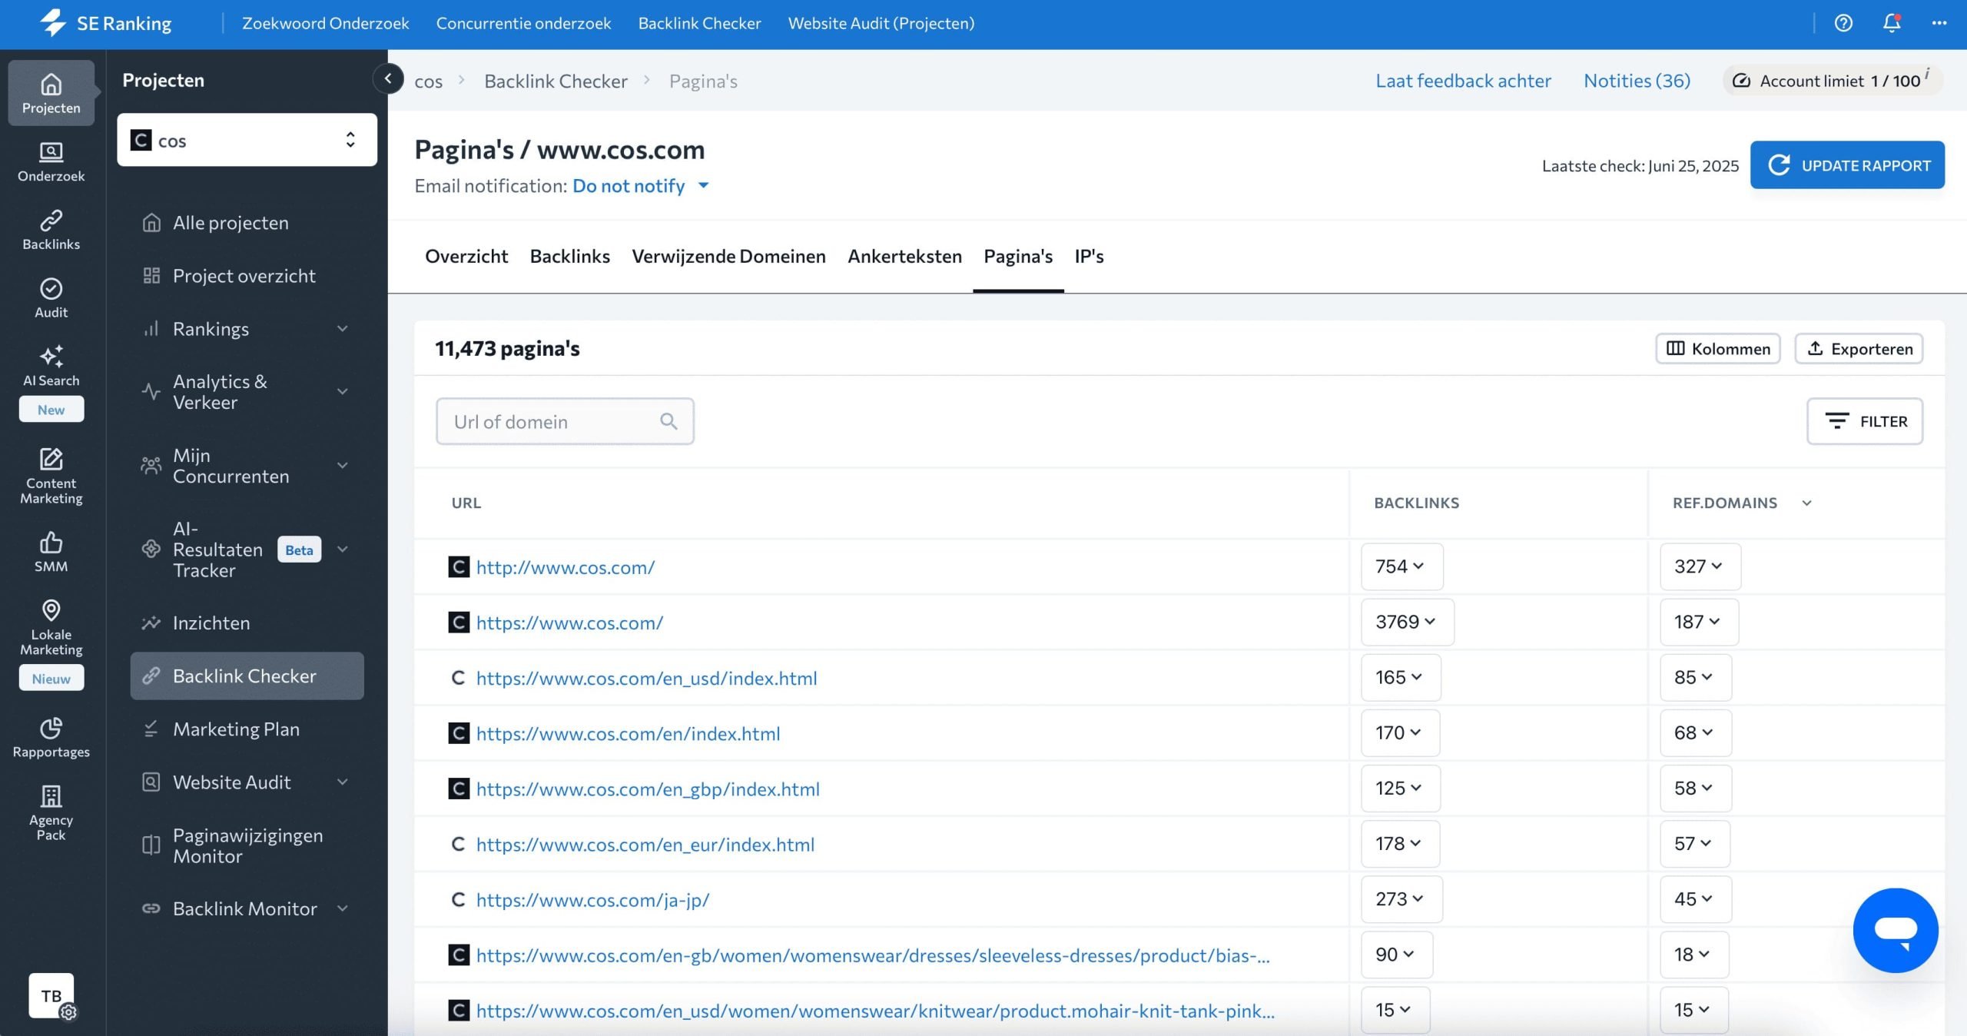Screen dimensions: 1967x1036
Task: Expand the AI-Resultaten Tracker submenu
Action: tap(343, 550)
